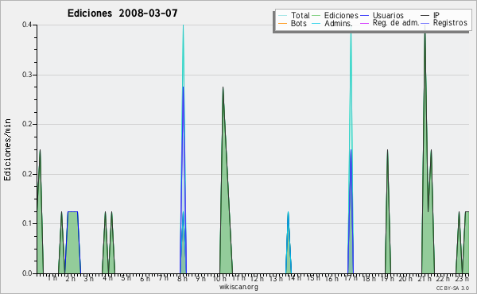Click the 0.4 y-axis value label

27,25
